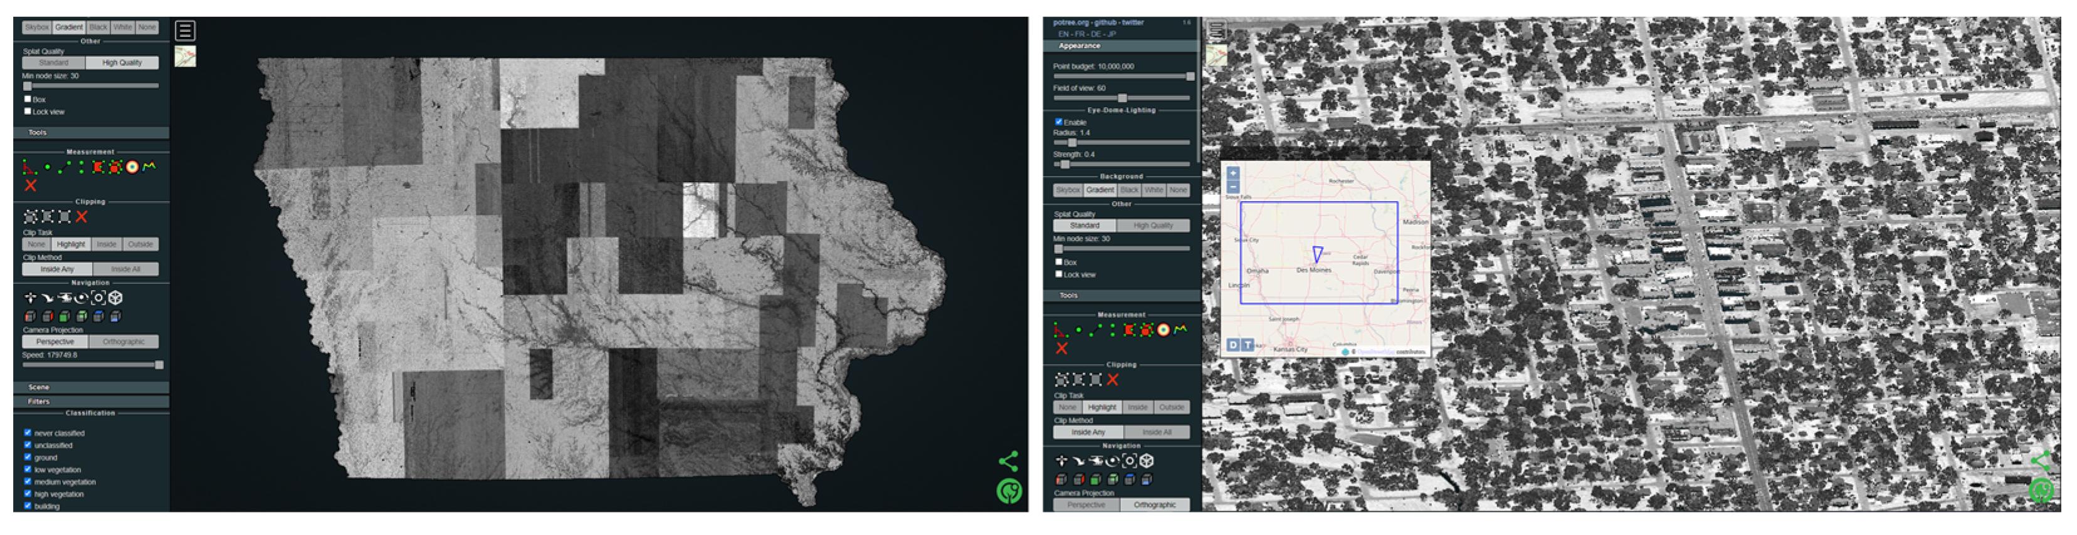Click the full extent cube icon, left Navigation
The height and width of the screenshot is (535, 2077).
[115, 298]
